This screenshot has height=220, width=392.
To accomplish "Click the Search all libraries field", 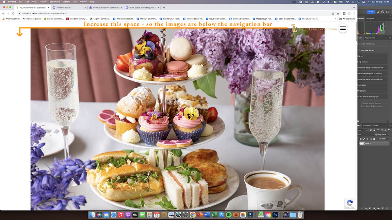I will point(373,44).
